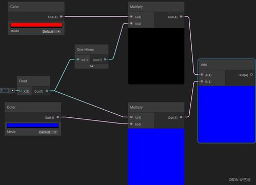Select the Add node by its title
256x185 pixels.
click(x=204, y=65)
